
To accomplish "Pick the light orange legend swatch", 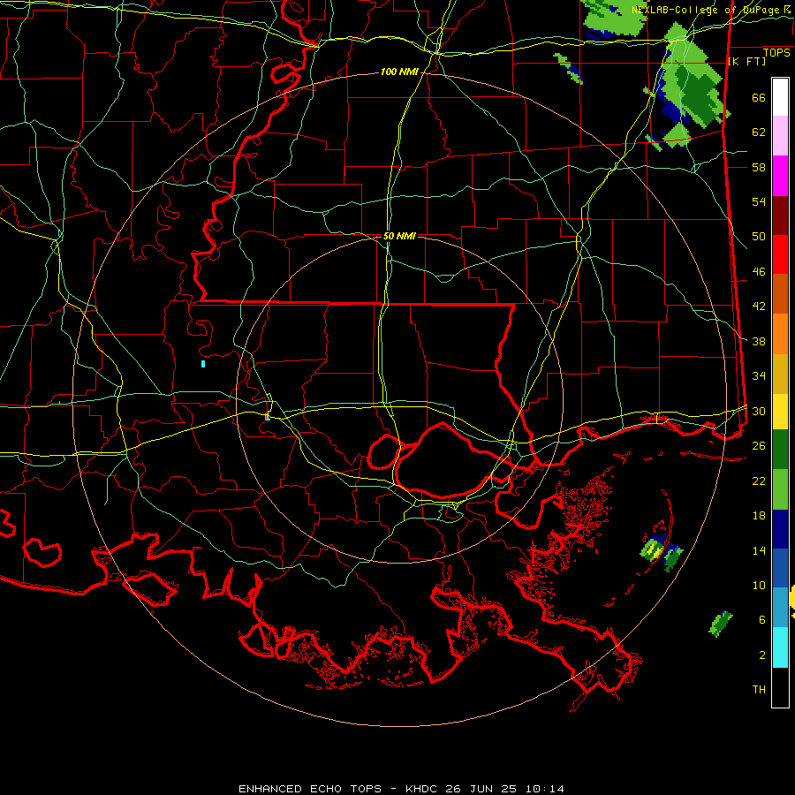I will pyautogui.click(x=780, y=334).
